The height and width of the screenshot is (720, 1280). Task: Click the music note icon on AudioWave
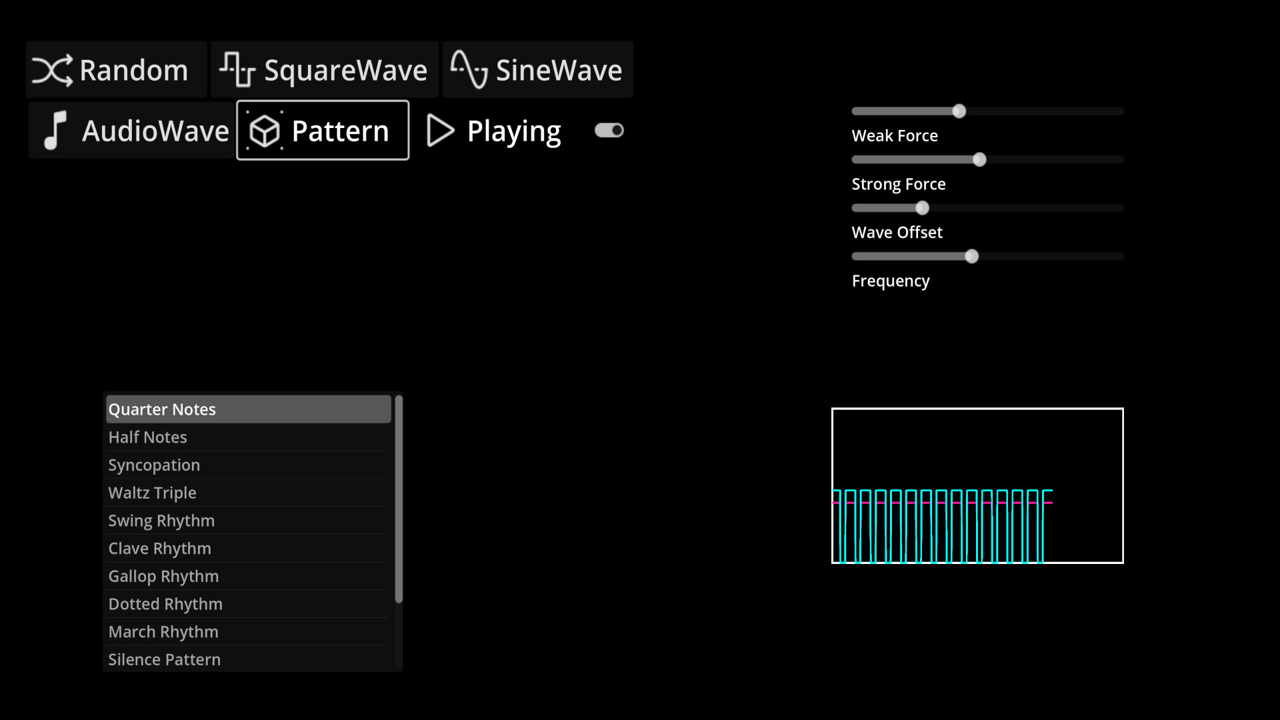click(56, 130)
